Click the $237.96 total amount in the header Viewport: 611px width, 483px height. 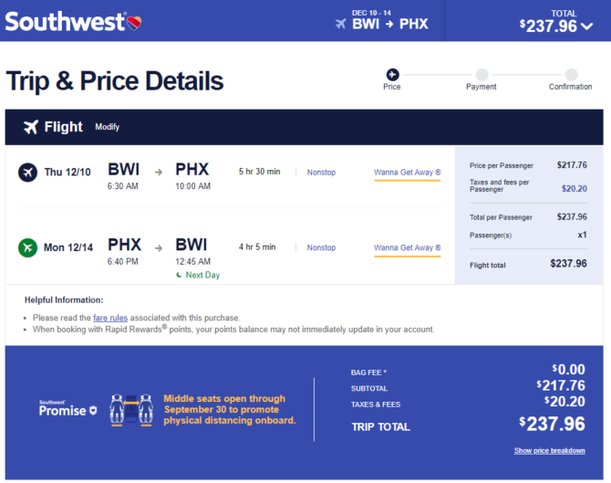[548, 26]
